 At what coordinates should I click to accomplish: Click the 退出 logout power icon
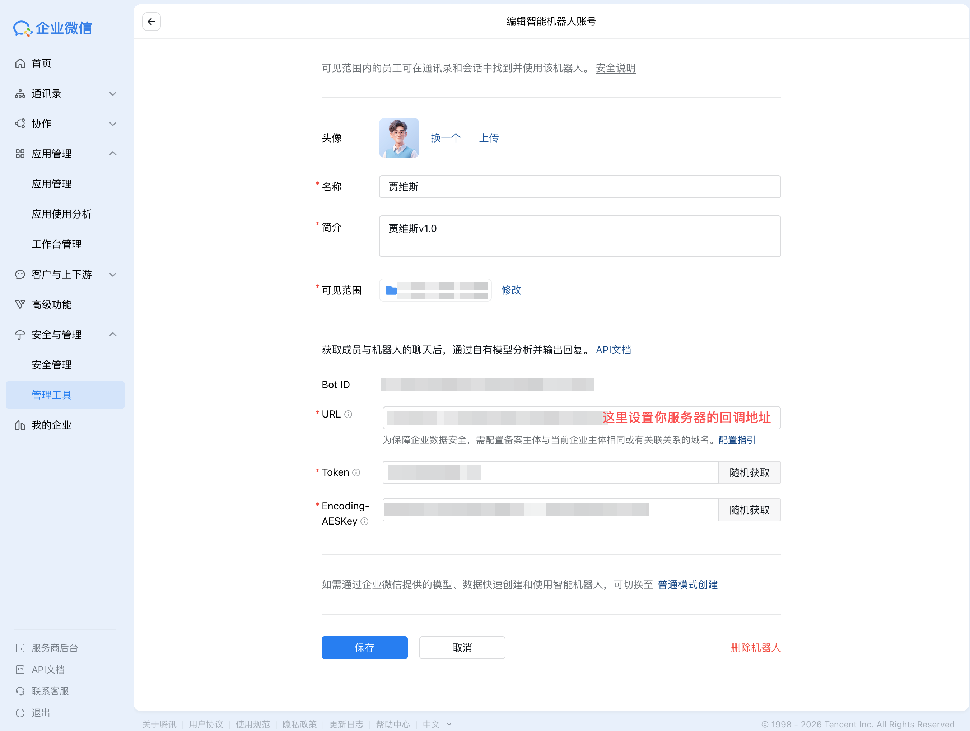pyautogui.click(x=20, y=713)
